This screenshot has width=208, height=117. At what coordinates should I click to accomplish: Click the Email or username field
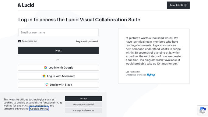click(58, 32)
